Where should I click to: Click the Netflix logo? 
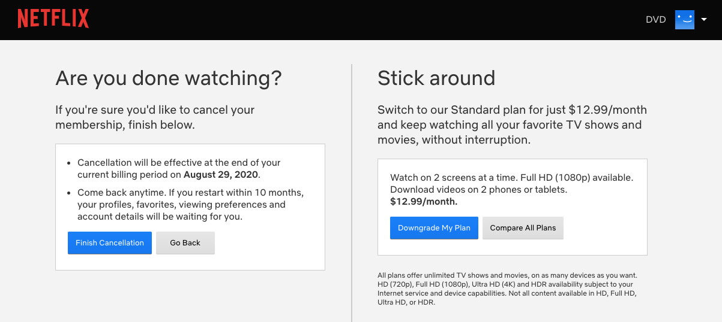53,19
